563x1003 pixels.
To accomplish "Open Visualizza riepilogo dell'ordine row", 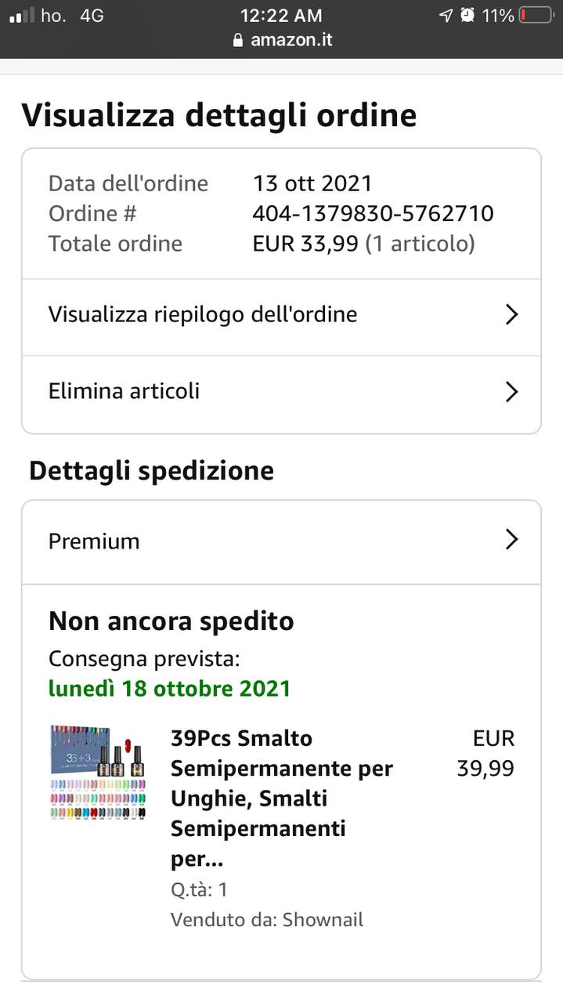I will pyautogui.click(x=281, y=317).
